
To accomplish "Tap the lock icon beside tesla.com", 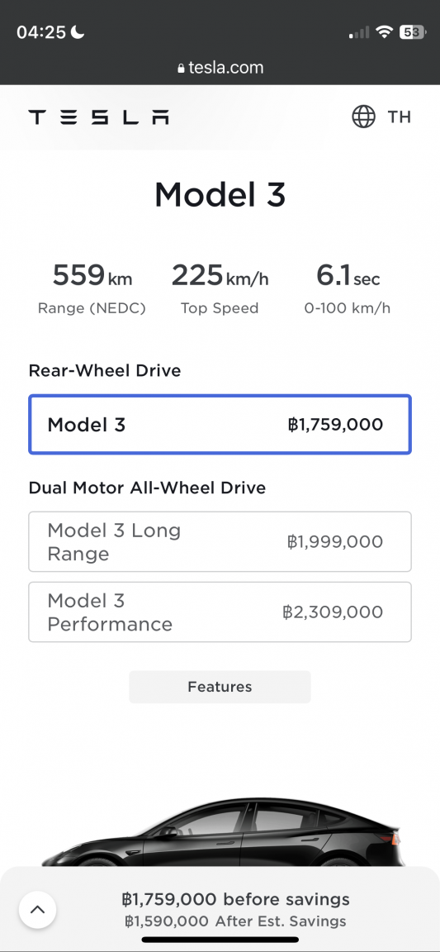I will 181,69.
